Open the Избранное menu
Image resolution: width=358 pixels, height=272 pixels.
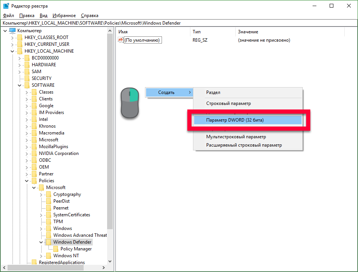pyautogui.click(x=64, y=16)
